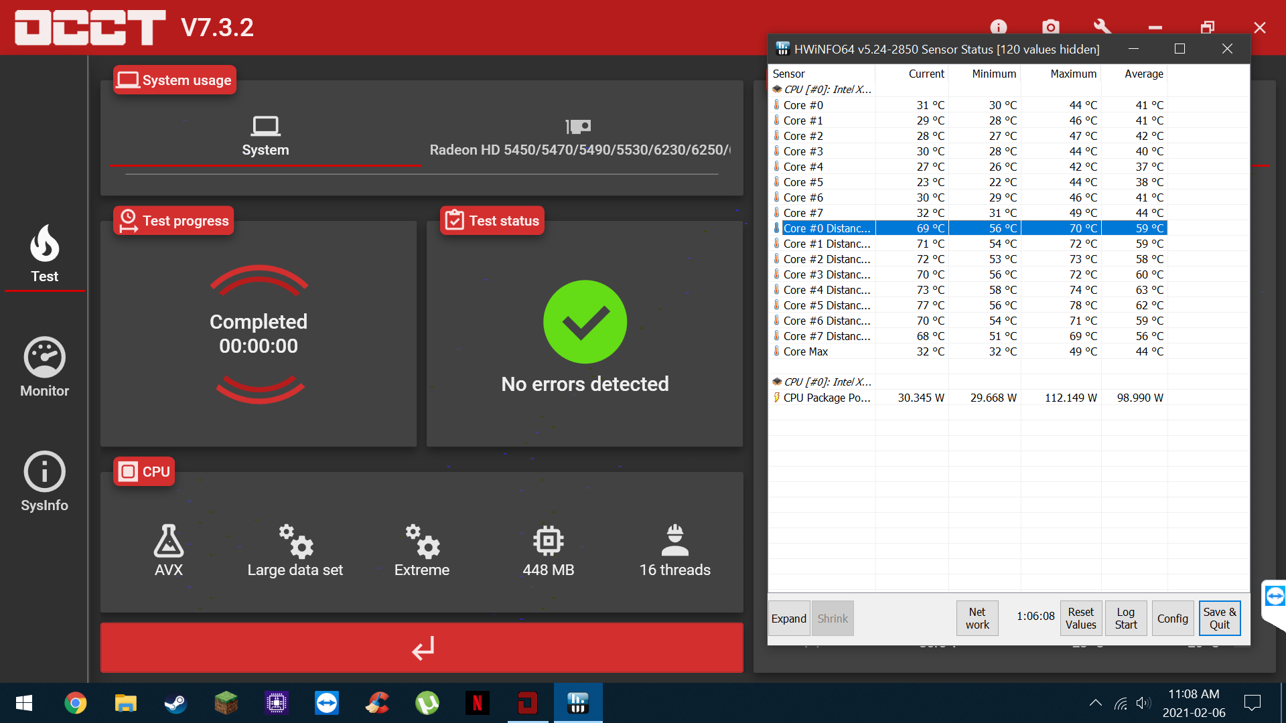Viewport: 1286px width, 723px height.
Task: Click the Large data set gears icon
Action: (295, 542)
